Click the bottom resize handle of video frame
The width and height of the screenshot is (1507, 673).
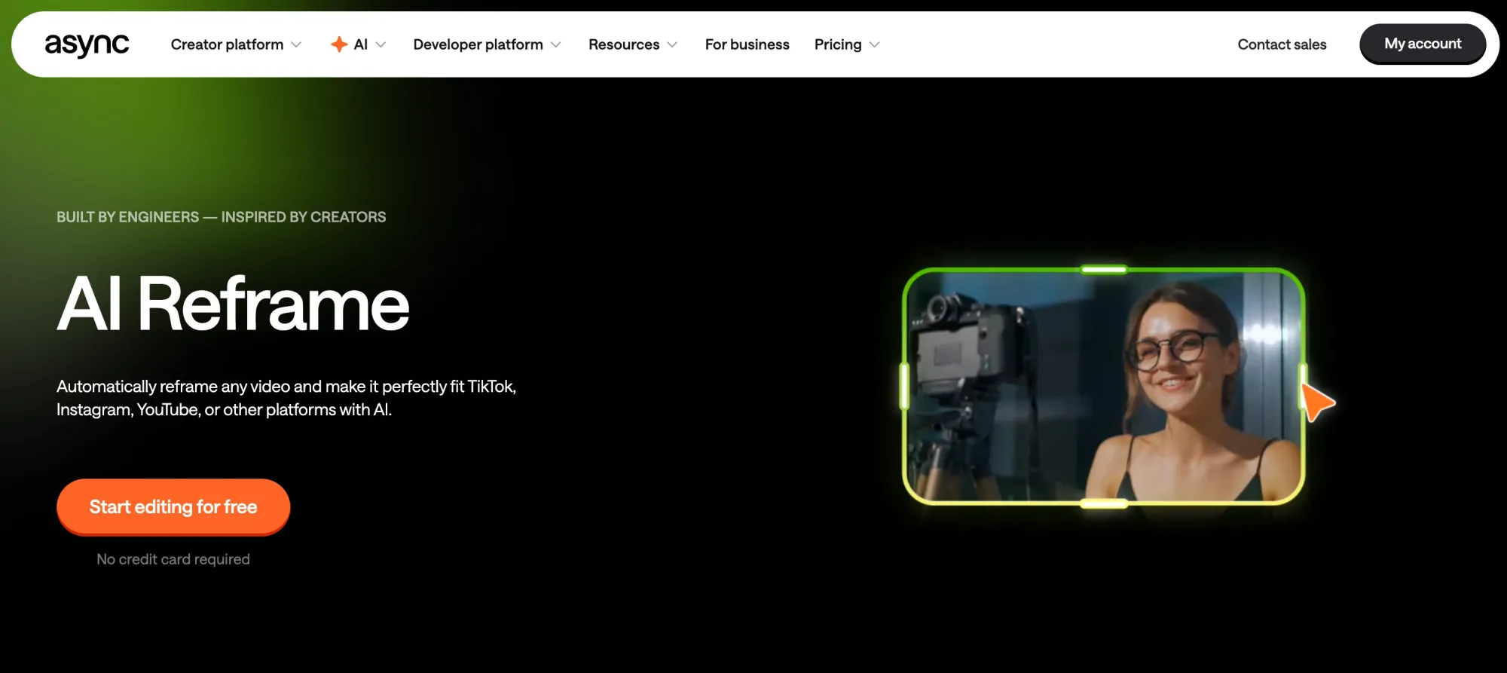point(1104,503)
